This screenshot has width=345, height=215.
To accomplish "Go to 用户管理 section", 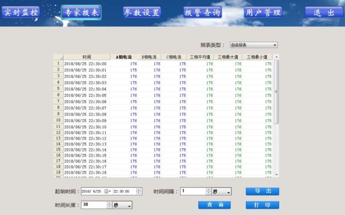I will coord(263,13).
